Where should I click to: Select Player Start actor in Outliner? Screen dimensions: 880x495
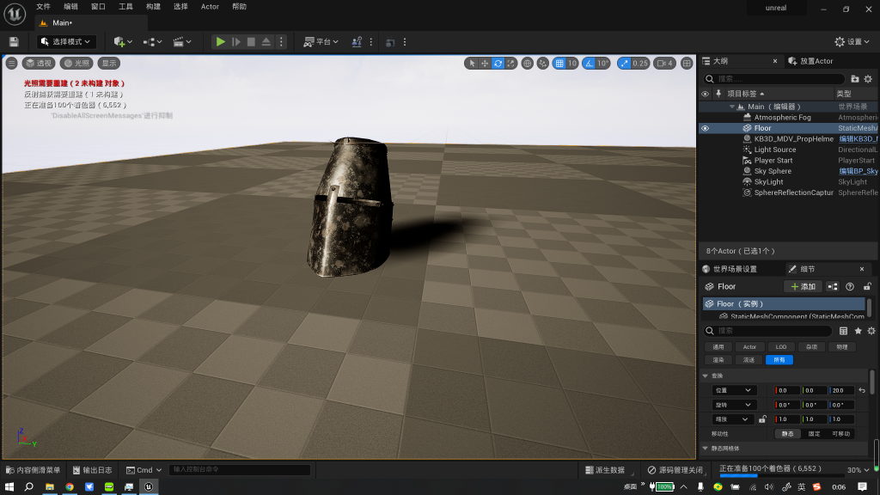click(773, 161)
